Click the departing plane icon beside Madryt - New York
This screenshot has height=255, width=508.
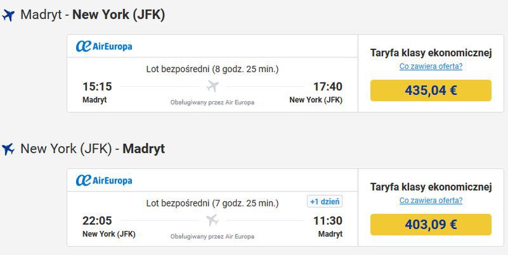[x=8, y=15]
